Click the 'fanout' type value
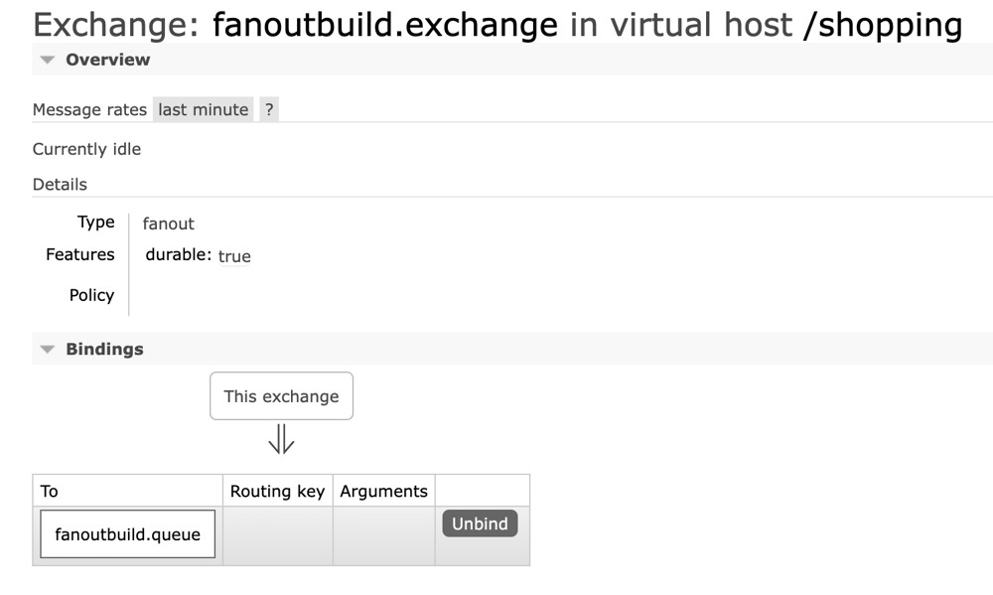 169,223
